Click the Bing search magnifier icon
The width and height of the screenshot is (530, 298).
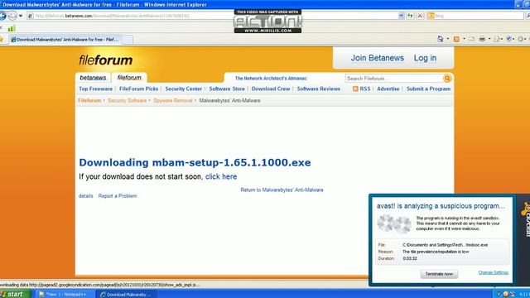[527, 16]
